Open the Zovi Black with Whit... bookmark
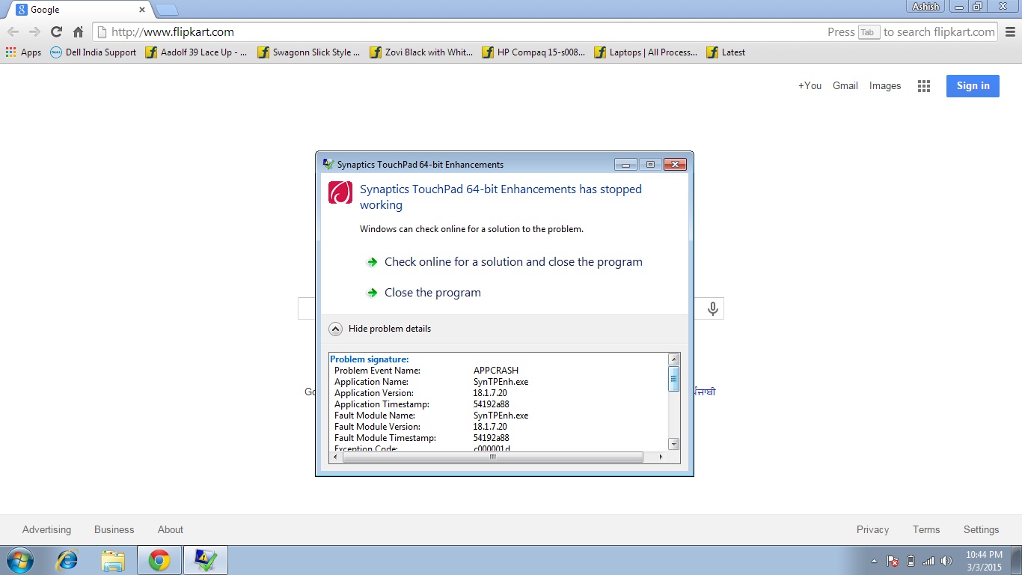 pos(421,52)
